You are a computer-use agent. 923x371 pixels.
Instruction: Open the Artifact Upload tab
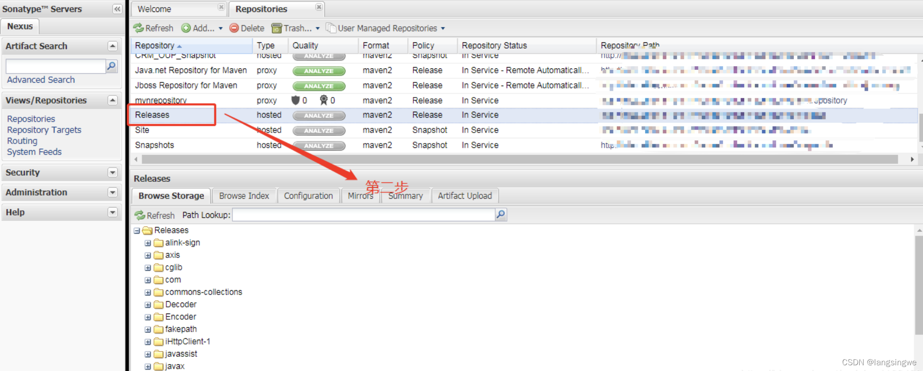(x=465, y=196)
